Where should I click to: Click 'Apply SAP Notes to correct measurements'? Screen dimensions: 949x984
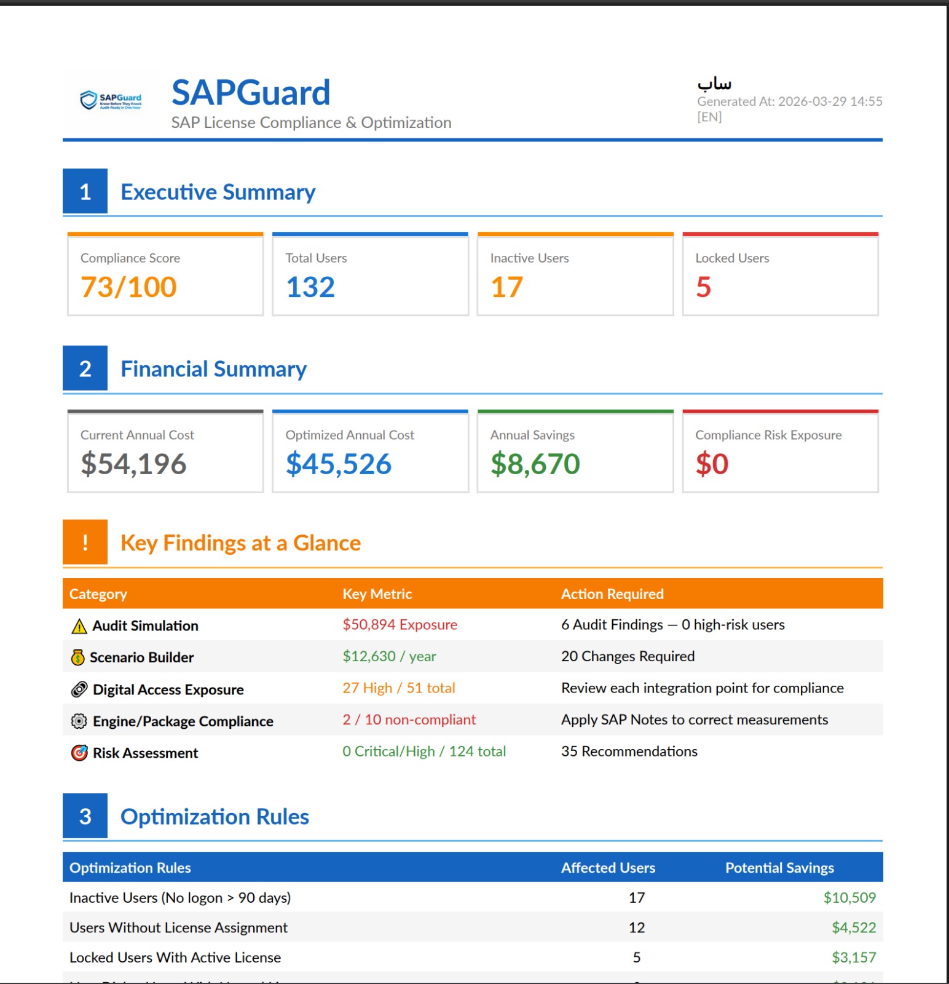click(695, 720)
